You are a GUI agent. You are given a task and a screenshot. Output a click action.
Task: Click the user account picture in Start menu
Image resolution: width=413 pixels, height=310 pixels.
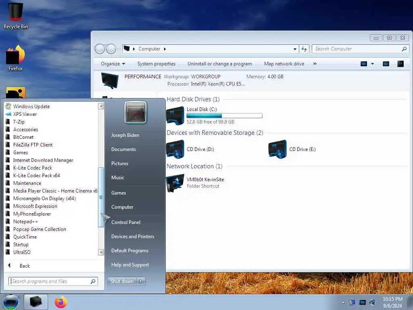click(136, 112)
